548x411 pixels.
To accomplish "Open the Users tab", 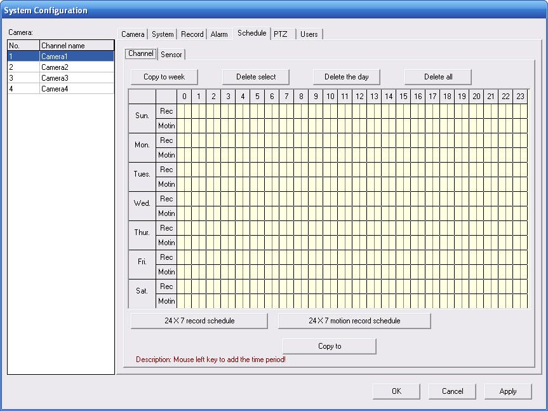I will coord(309,34).
